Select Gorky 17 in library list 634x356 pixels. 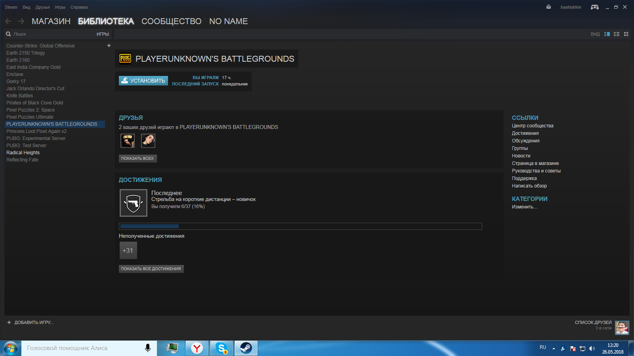point(16,81)
